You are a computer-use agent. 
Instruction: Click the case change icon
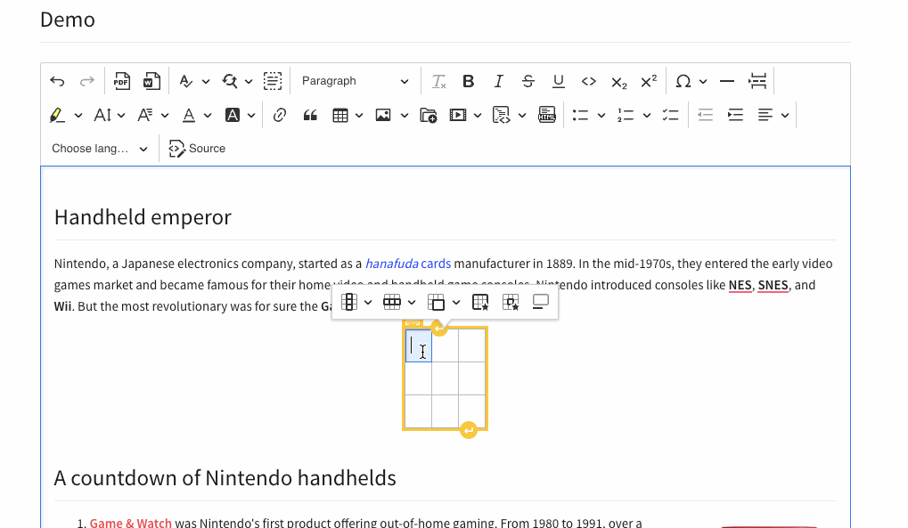click(x=185, y=81)
